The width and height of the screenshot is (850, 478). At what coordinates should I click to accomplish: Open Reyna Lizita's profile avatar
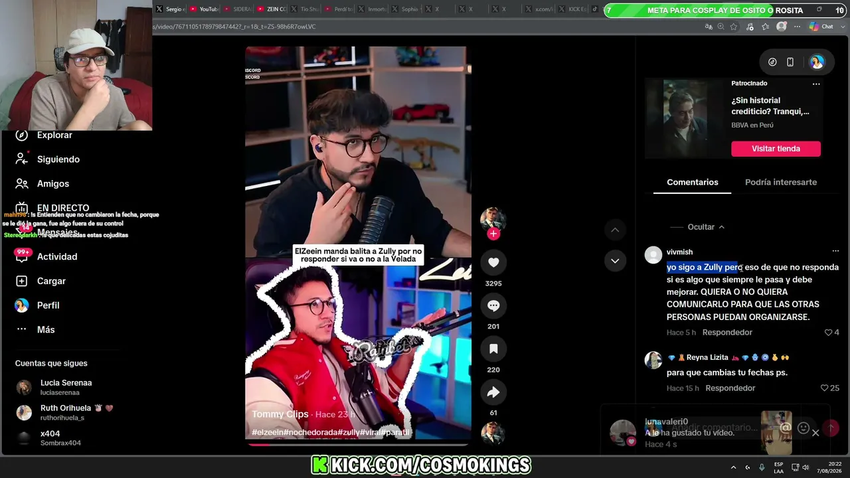pyautogui.click(x=653, y=360)
